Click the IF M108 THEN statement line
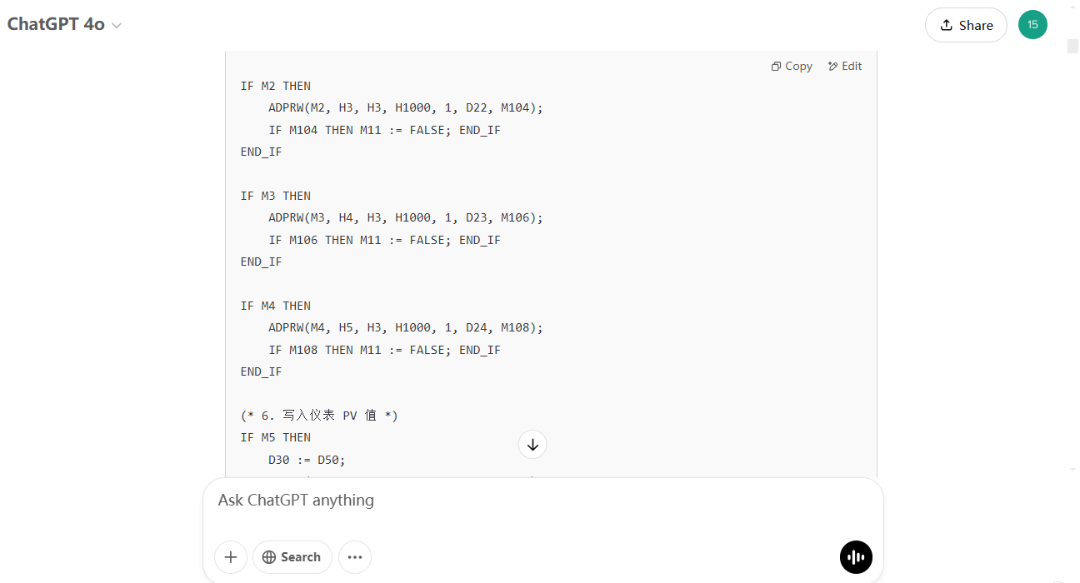 click(x=384, y=350)
